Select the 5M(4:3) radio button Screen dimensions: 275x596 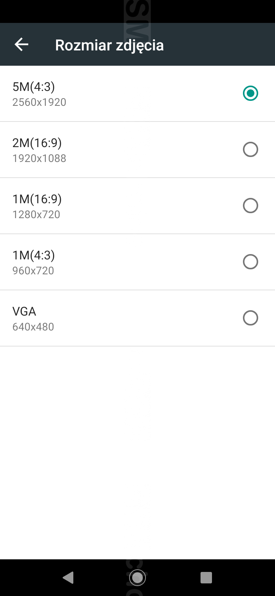[x=251, y=93]
